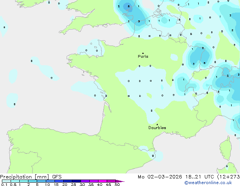240x186 pixels.
Task: Select the 5–10 mm legend color swatch
Action: [x=41, y=181]
